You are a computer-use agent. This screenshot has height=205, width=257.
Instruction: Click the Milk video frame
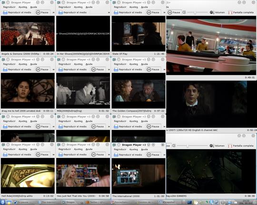click(x=83, y=91)
